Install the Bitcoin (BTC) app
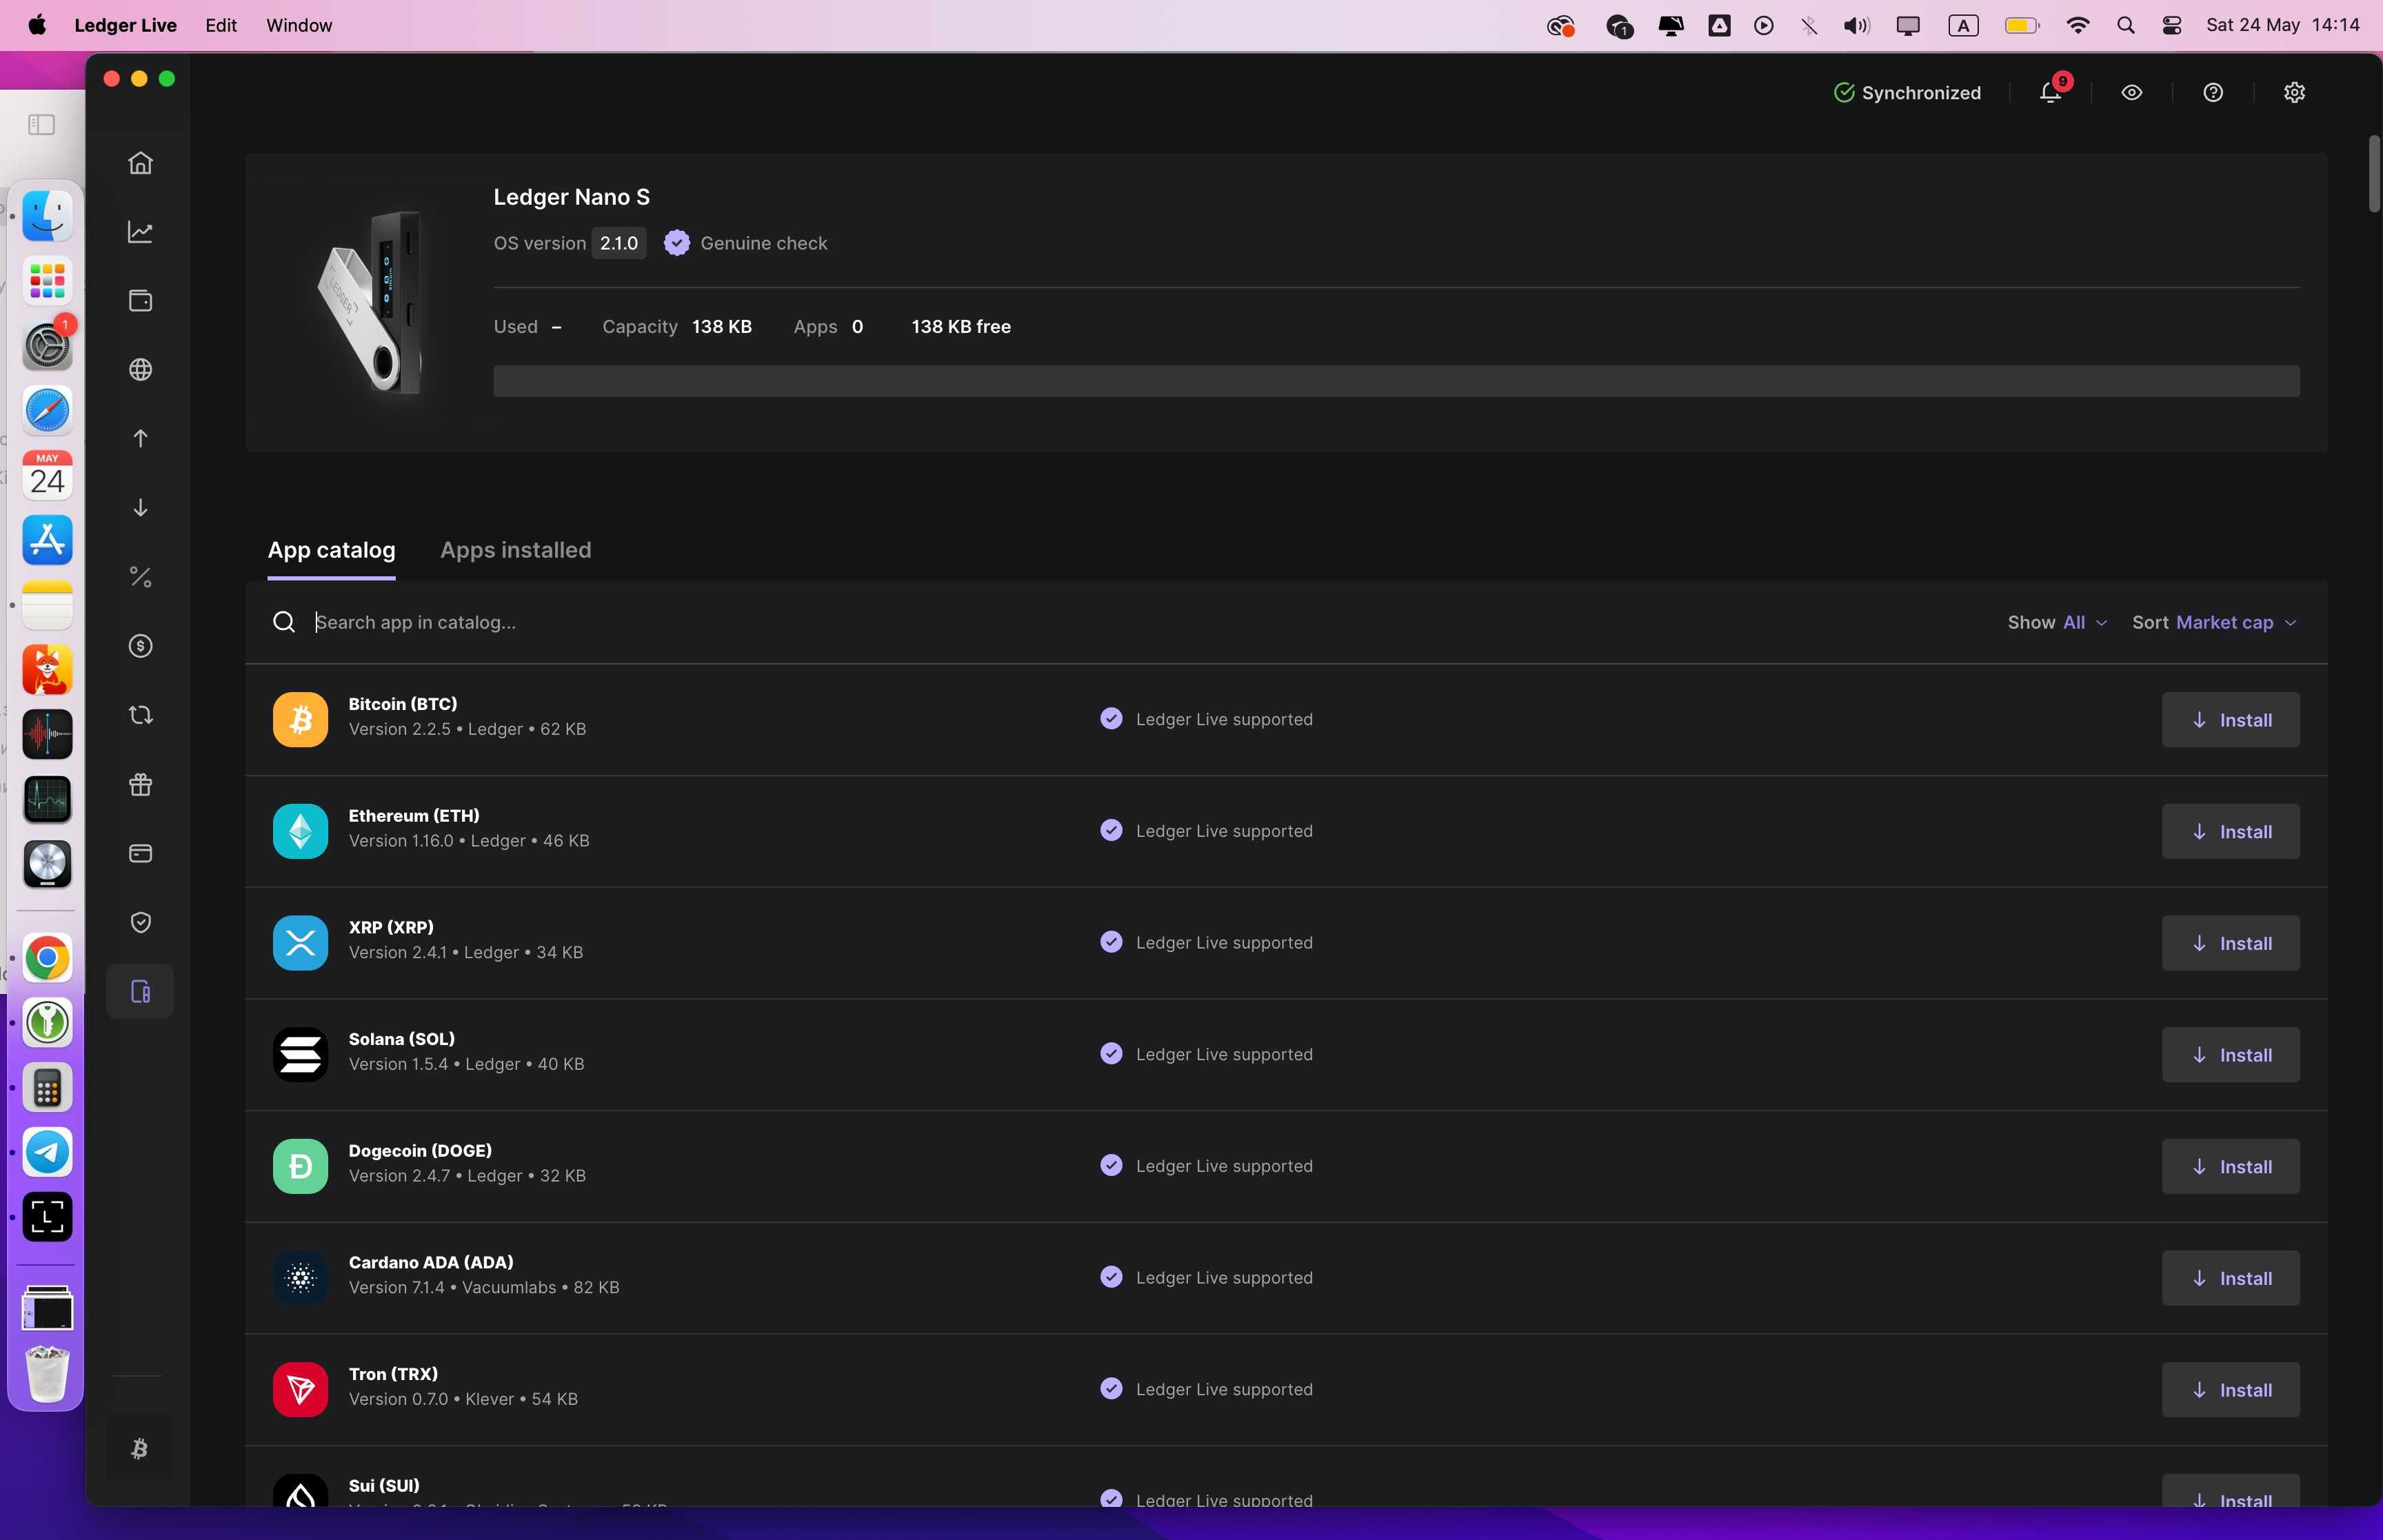2383x1540 pixels. click(x=2230, y=720)
